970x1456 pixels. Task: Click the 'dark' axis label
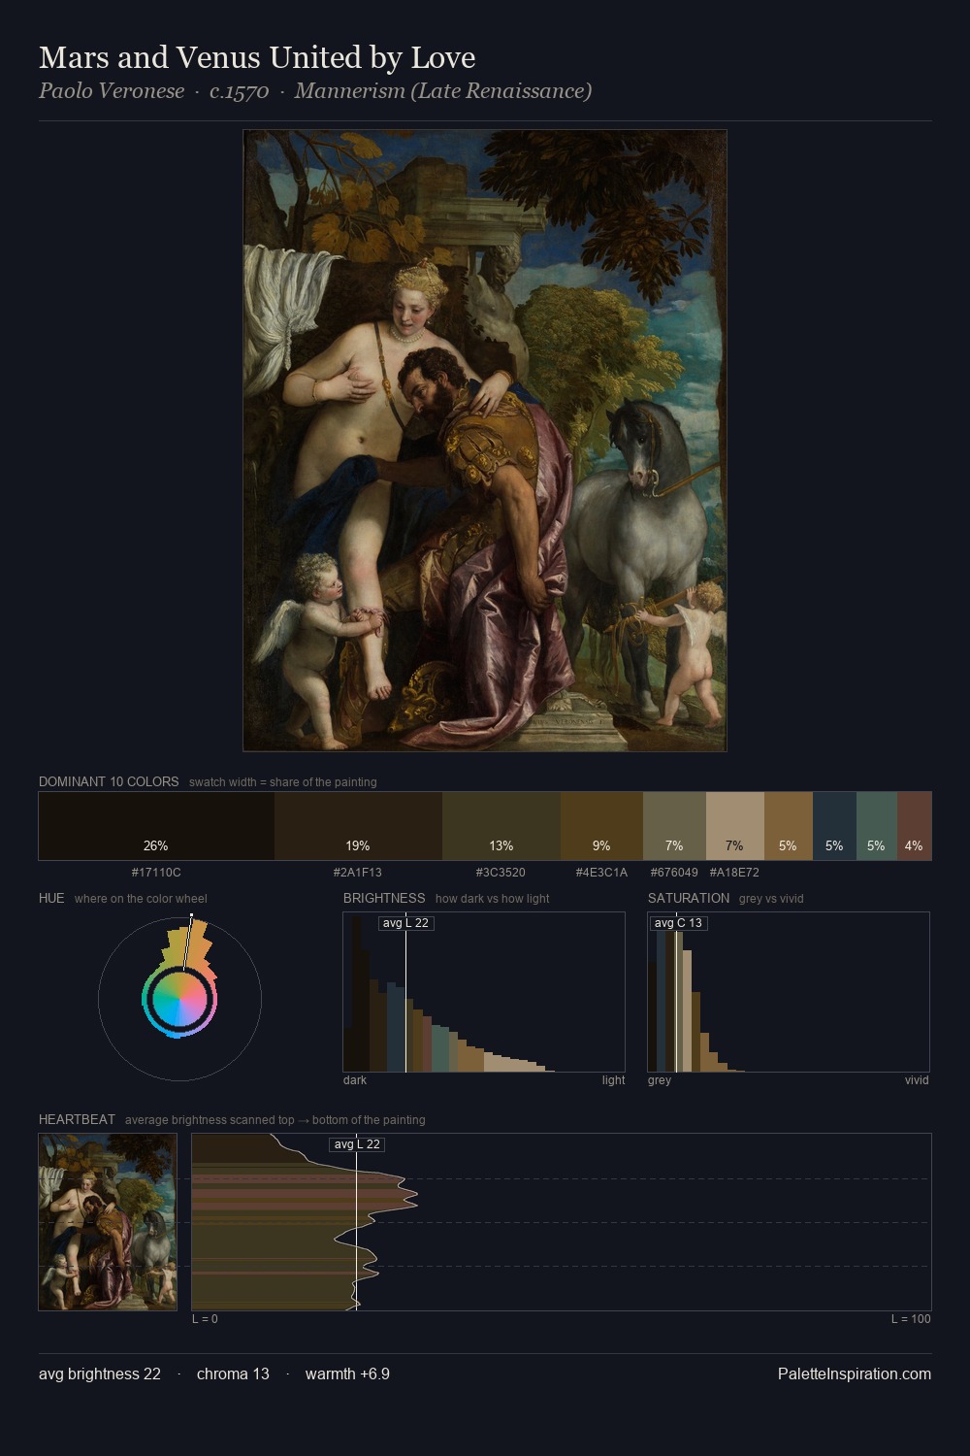coord(355,1080)
